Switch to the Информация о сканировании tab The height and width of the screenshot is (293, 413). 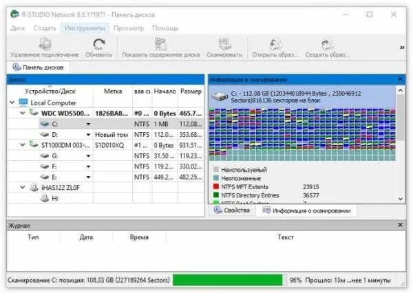[306, 210]
